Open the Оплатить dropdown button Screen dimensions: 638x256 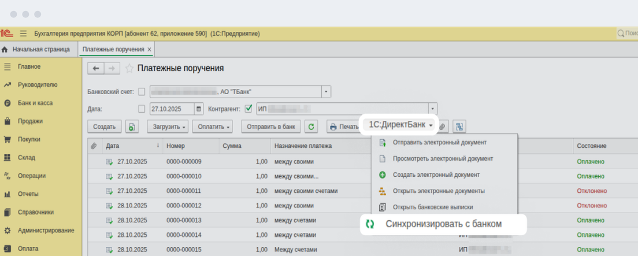pos(211,126)
